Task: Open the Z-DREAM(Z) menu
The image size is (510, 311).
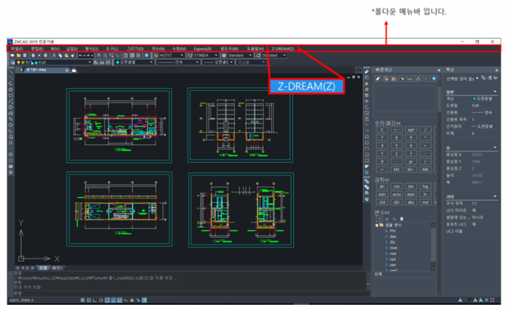Action: coord(282,49)
